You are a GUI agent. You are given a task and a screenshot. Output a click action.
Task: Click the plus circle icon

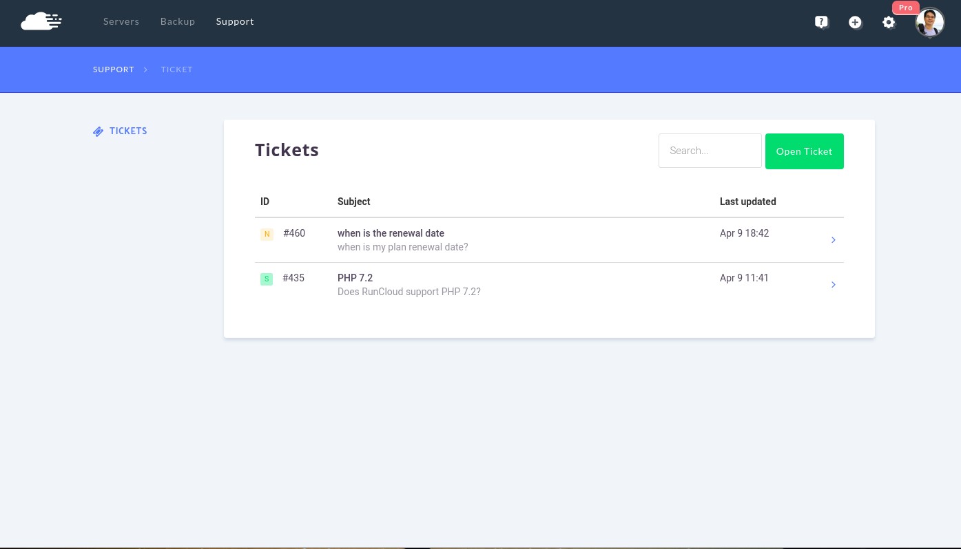(x=855, y=22)
